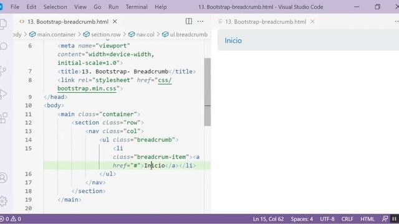The image size is (399, 224).
Task: Open the Extensions view
Action: point(4,118)
